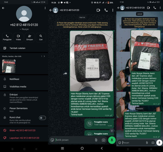Open Visibilitas media setting
This screenshot has width=163, height=152.
tap(24, 87)
